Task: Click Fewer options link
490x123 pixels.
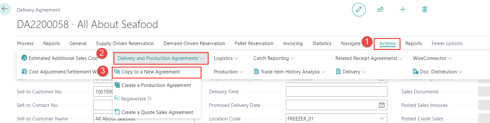Action: point(447,43)
